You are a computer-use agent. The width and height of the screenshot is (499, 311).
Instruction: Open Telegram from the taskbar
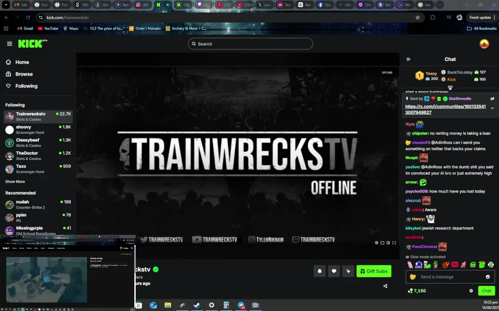pyautogui.click(x=241, y=305)
